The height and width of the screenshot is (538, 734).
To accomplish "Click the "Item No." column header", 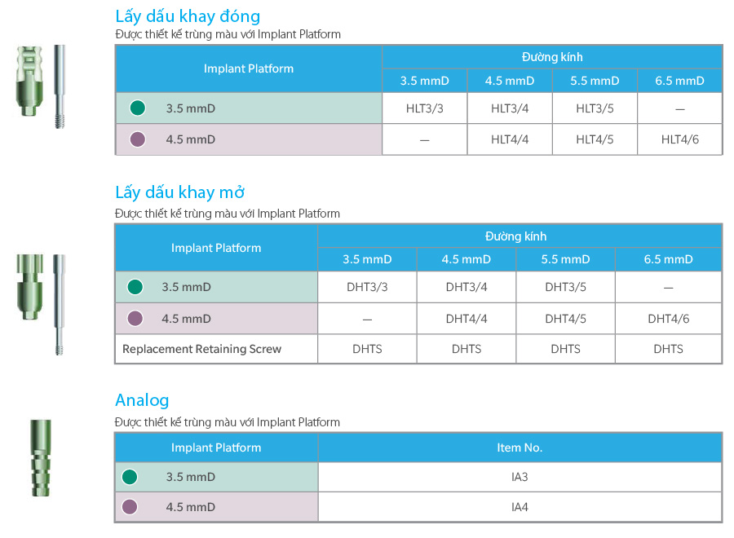I will click(520, 448).
